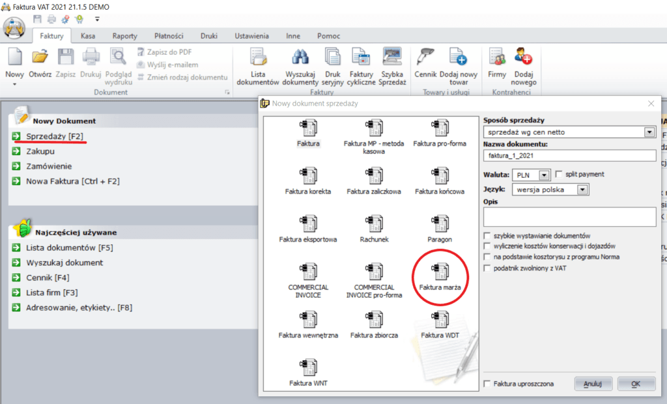Click Wyszukaj dokumenty binoculars icon
This screenshot has width=667, height=404.
[302, 59]
